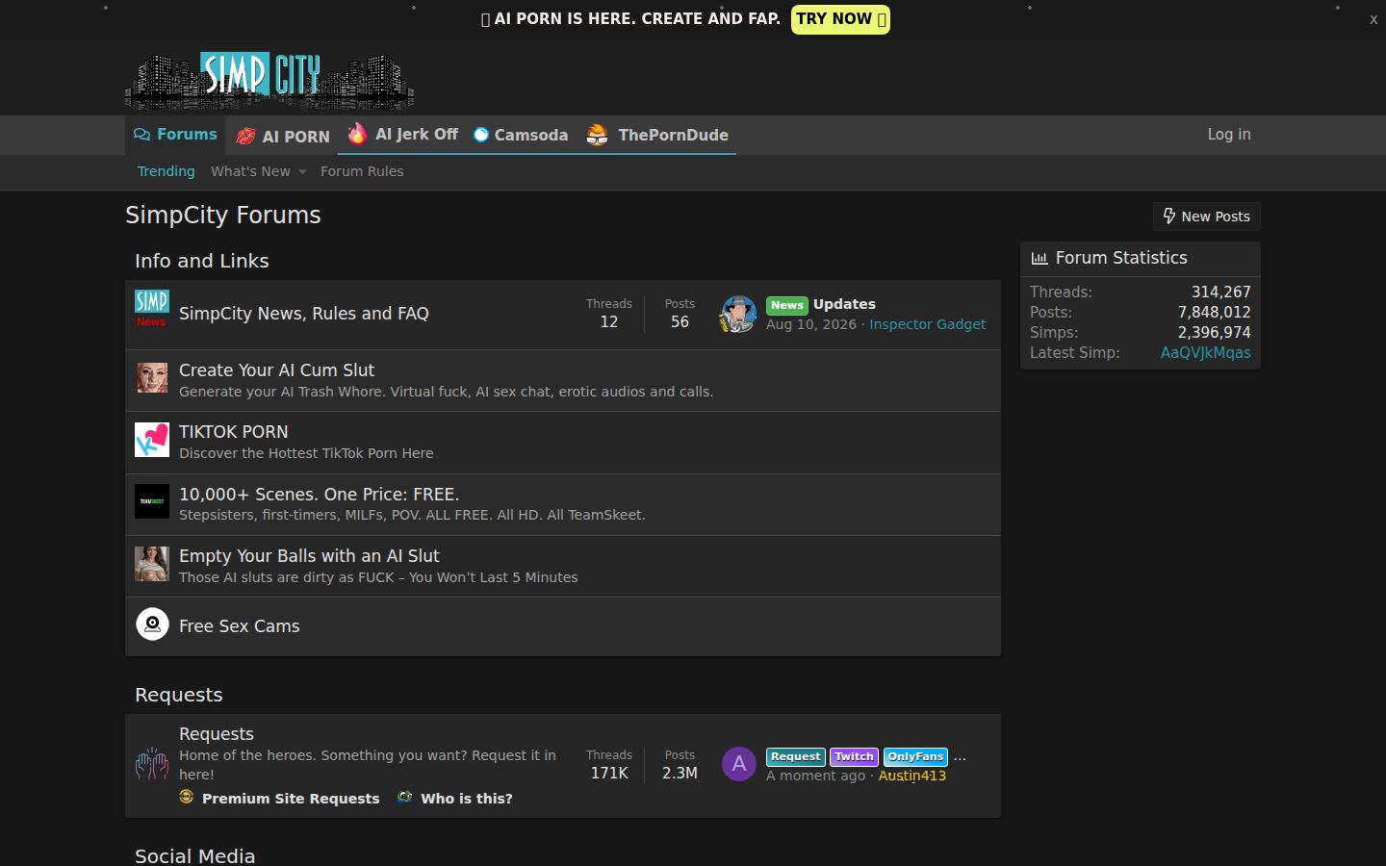Click the SimpCity News forum icon
Viewport: 1386px width, 866px height.
point(152,309)
